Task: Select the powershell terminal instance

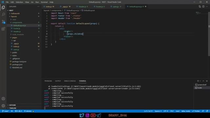Action: [202, 85]
